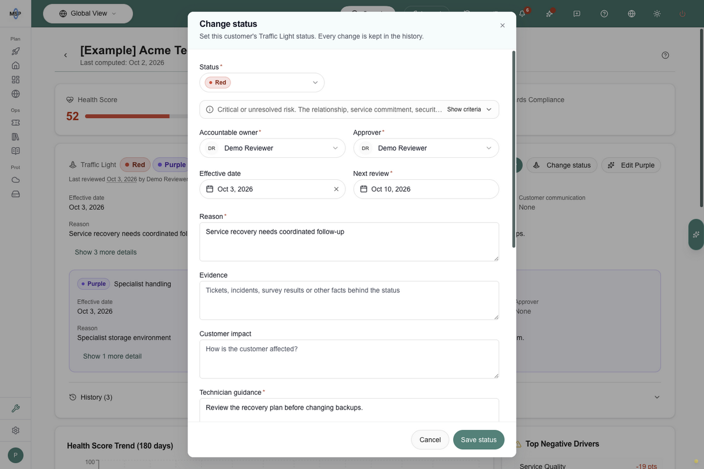The height and width of the screenshot is (469, 704).
Task: Open the user avatar P in the sidebar
Action: (x=15, y=455)
